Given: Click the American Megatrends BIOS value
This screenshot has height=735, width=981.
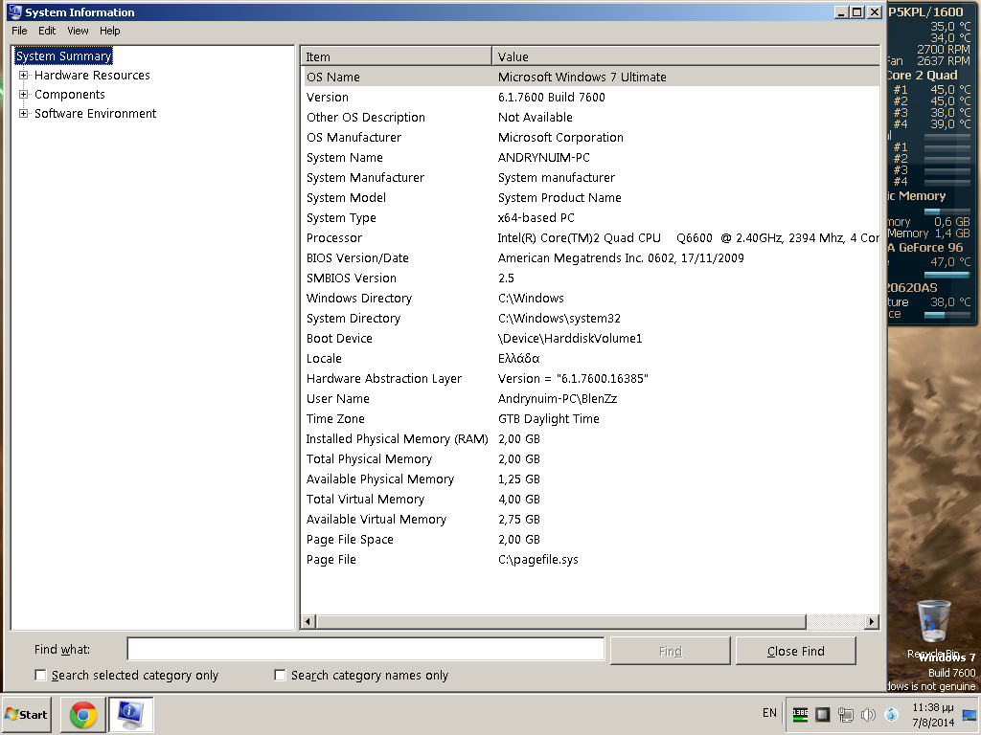Looking at the screenshot, I should coord(621,257).
